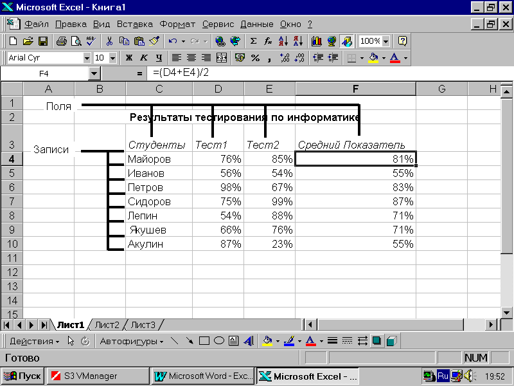Image resolution: width=514 pixels, height=386 pixels.
Task: Switch to the Лист2 sheet tab
Action: [x=107, y=325]
